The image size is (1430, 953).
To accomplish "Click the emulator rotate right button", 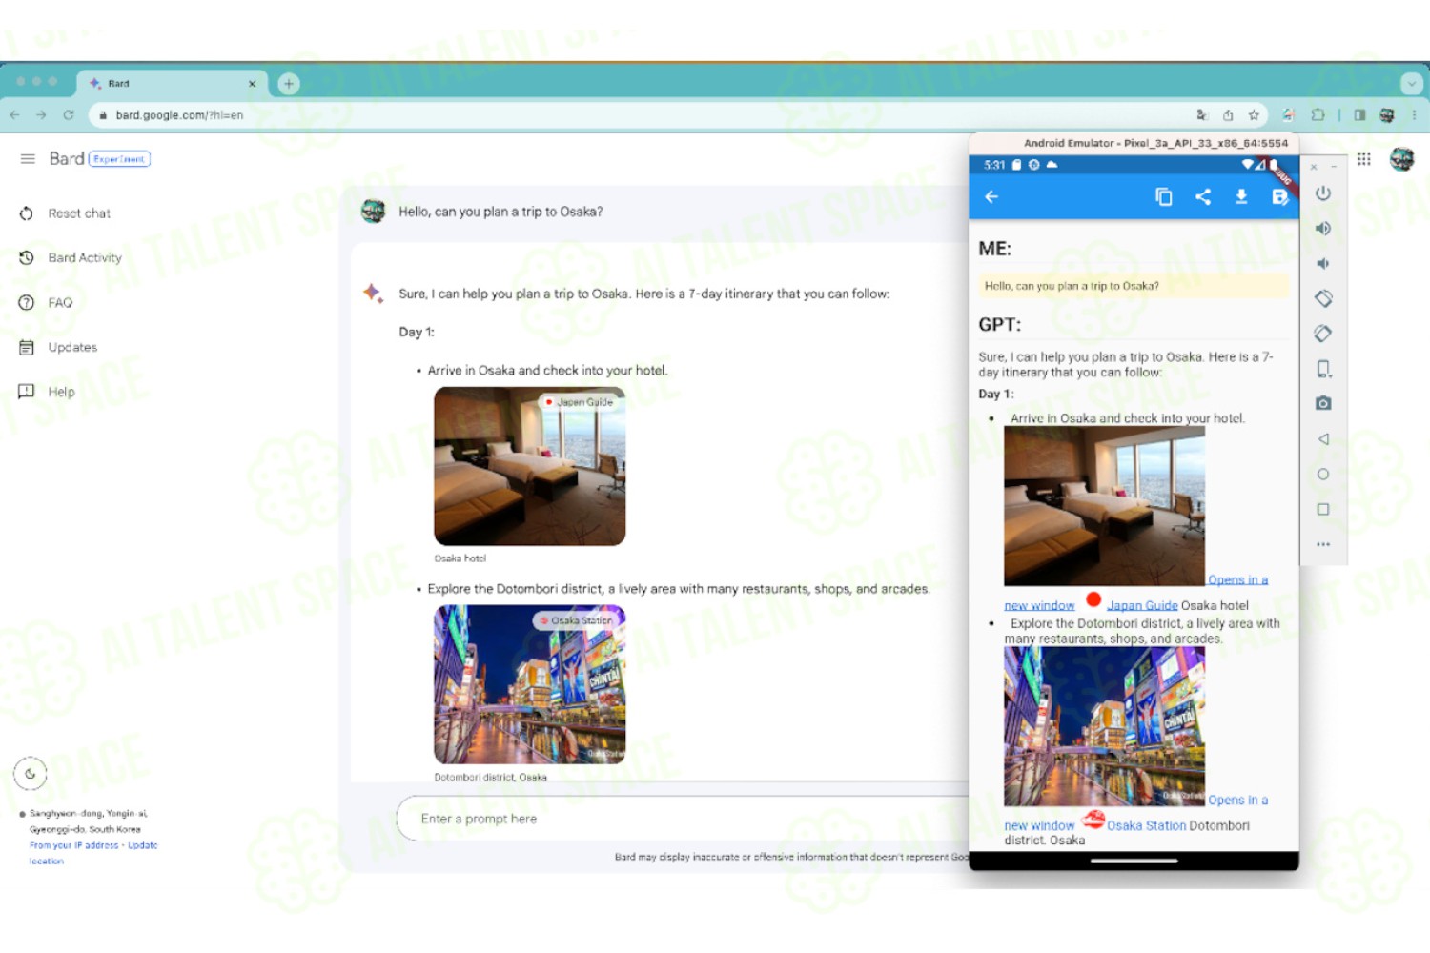I will pos(1323,334).
